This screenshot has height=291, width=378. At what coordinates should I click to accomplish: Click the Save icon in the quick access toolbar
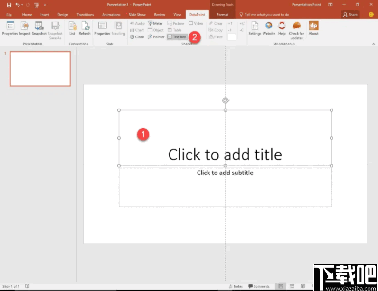point(9,5)
